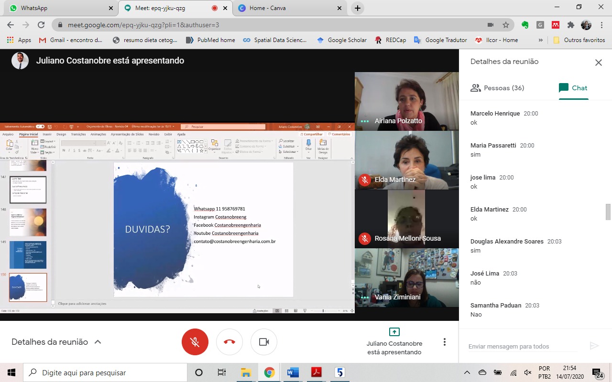Viewport: 612px width, 382px height.
Task: Close the Meet: epq-yjku-qzg tab
Action: (x=225, y=8)
